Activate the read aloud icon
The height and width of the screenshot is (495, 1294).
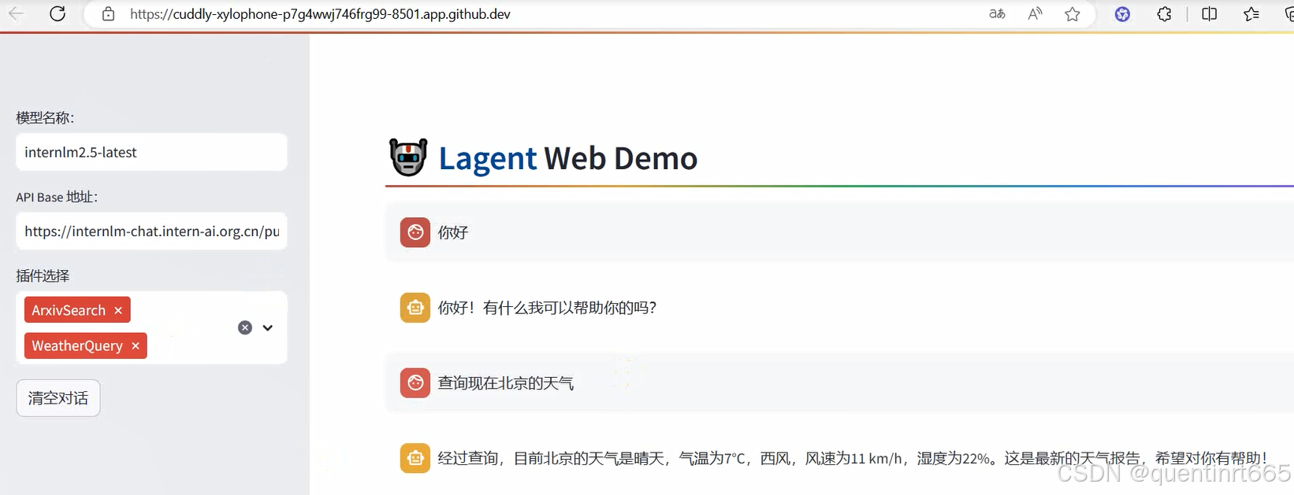[1035, 13]
